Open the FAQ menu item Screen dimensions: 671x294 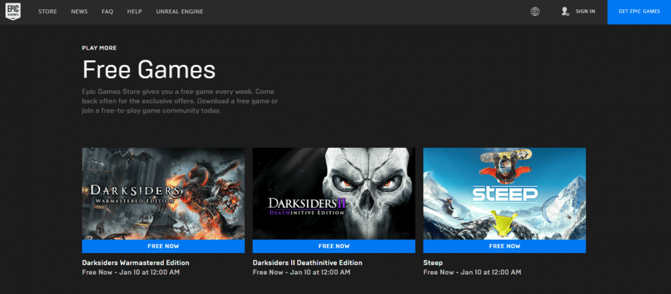click(x=107, y=11)
